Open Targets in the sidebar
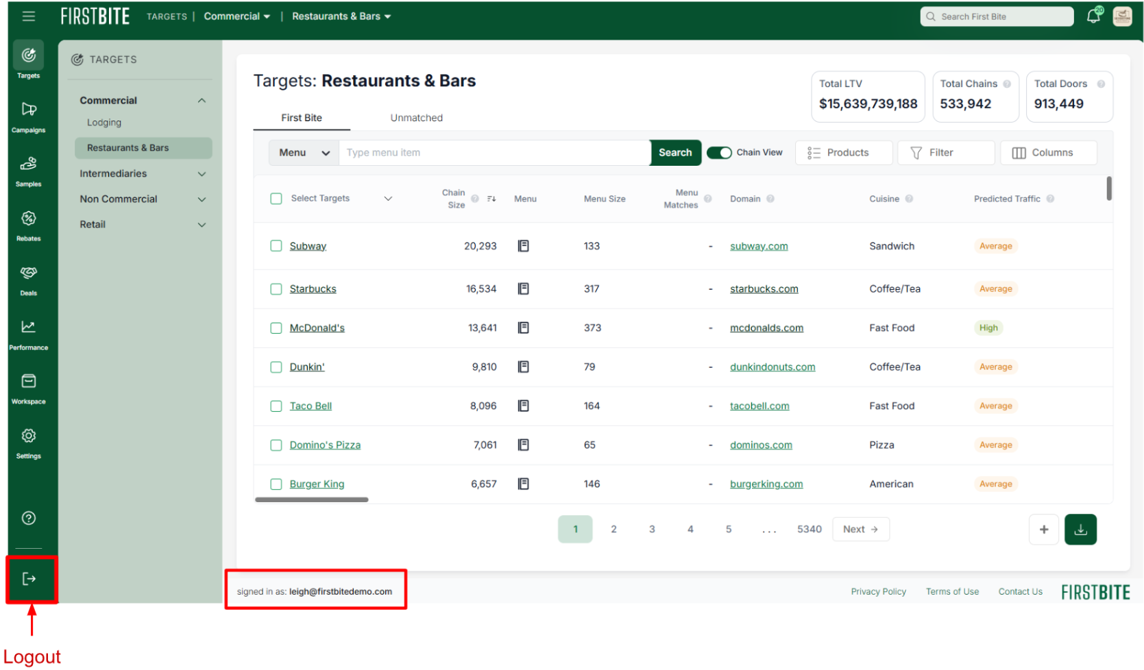This screenshot has width=1144, height=670. (28, 60)
